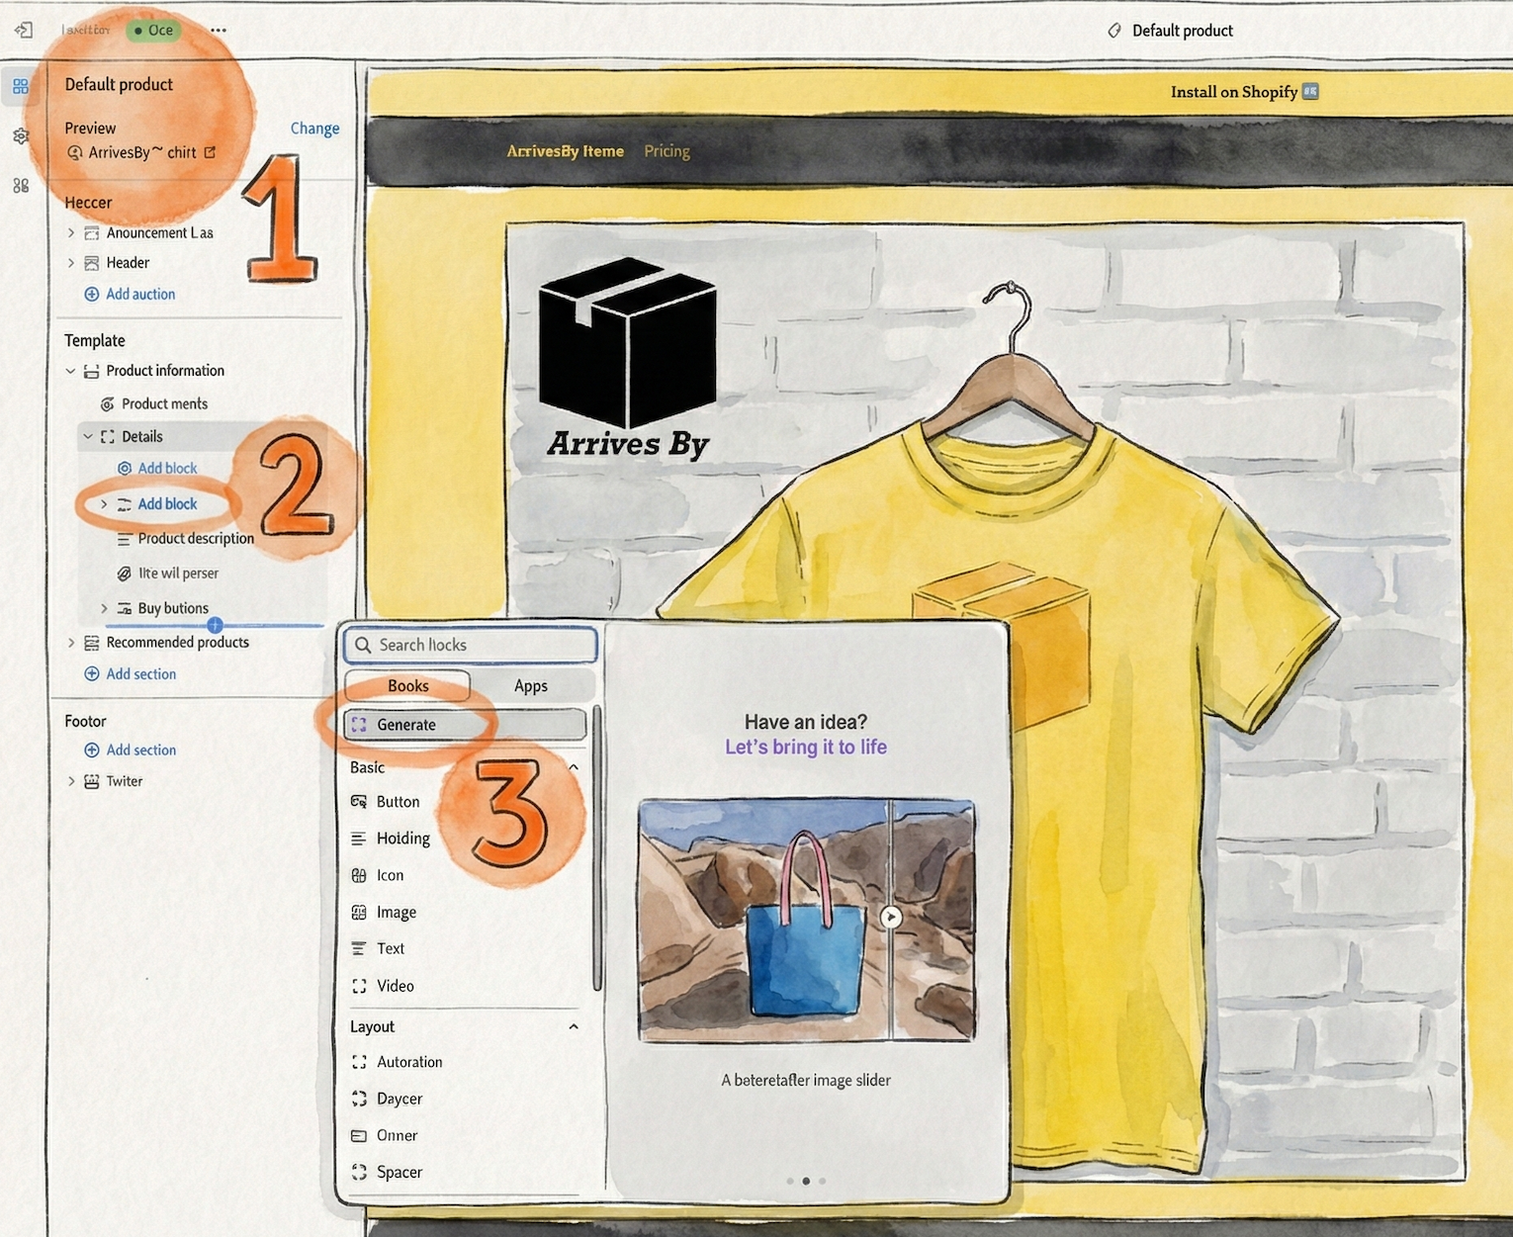
Task: Switch to the Apps tab
Action: coord(533,685)
